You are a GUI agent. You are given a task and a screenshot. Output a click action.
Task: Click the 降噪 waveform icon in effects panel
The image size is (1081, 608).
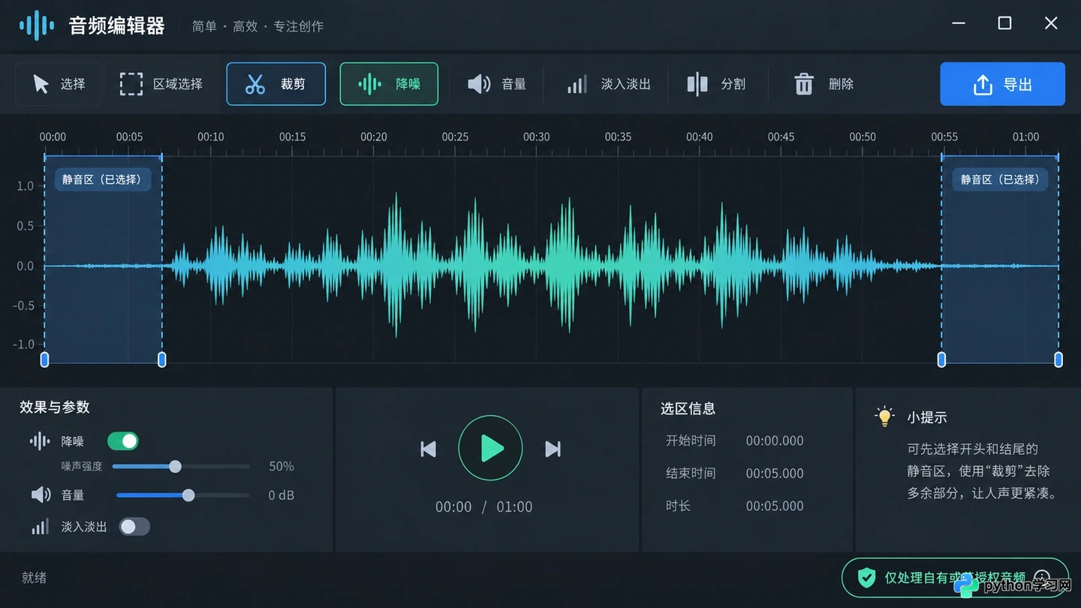[40, 441]
